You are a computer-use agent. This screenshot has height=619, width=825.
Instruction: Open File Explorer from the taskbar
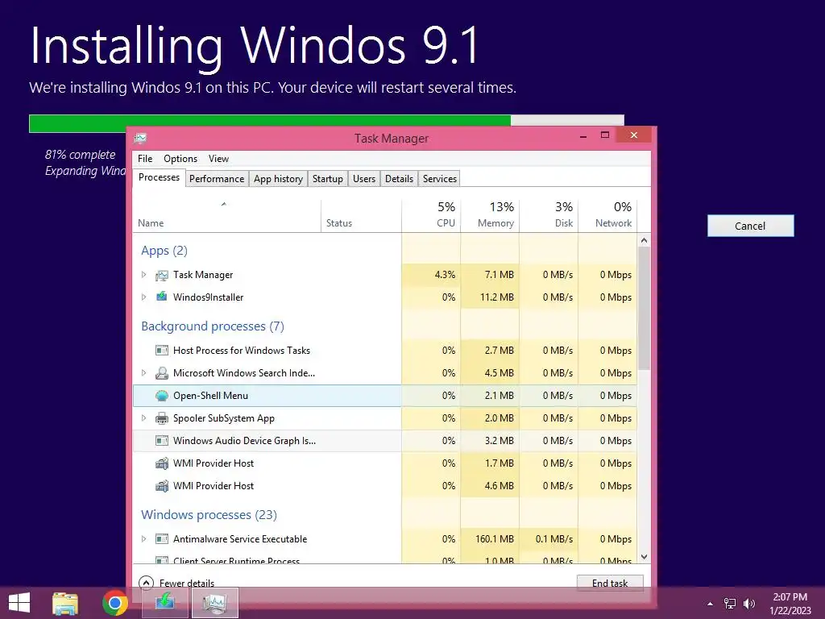(65, 603)
